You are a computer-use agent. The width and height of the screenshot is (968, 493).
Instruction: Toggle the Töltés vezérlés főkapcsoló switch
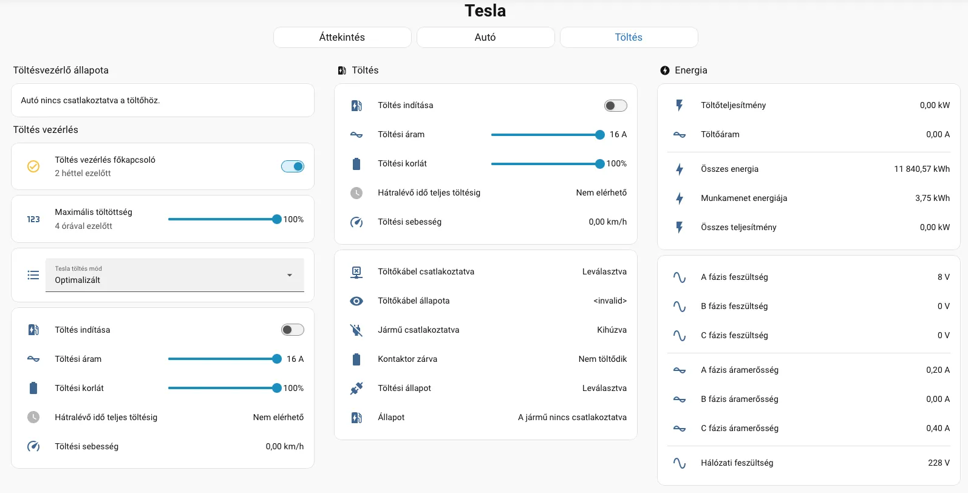293,166
